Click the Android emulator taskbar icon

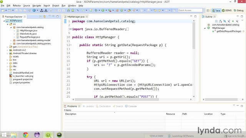[59, 135]
